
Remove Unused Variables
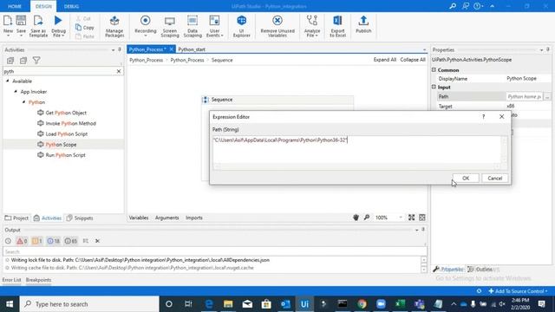click(x=277, y=26)
